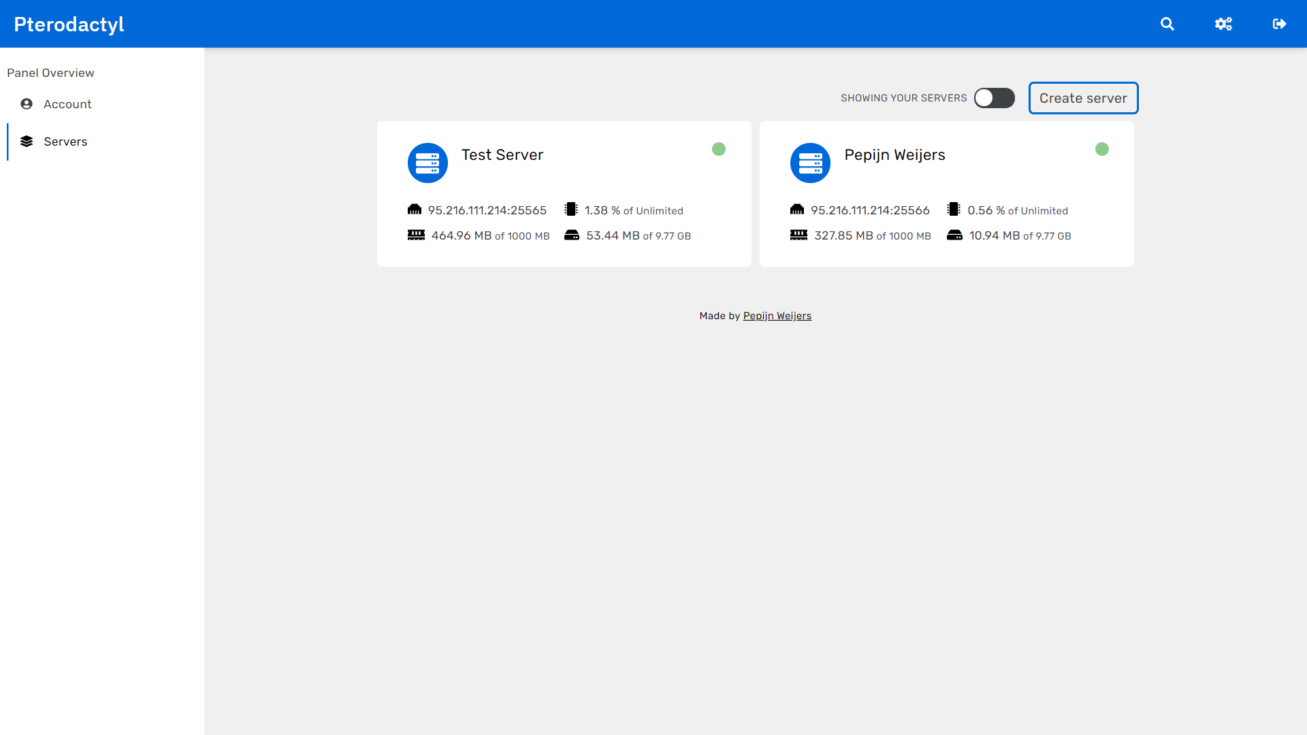Viewport: 1307px width, 735px height.
Task: Click the search magnifier icon in header
Action: pyautogui.click(x=1167, y=24)
